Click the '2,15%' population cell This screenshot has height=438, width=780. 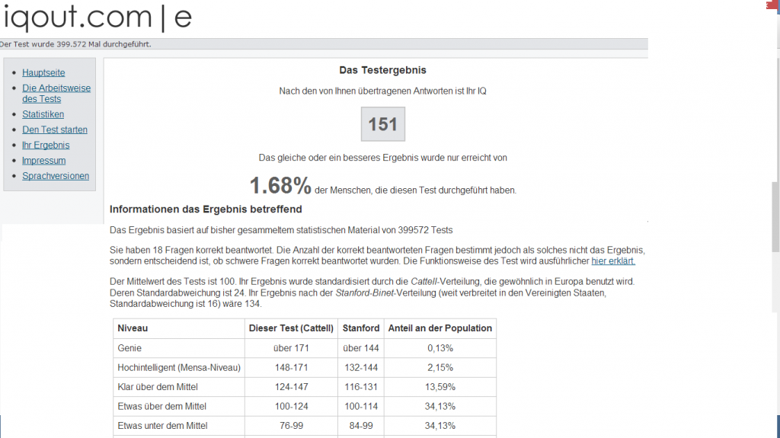(440, 368)
